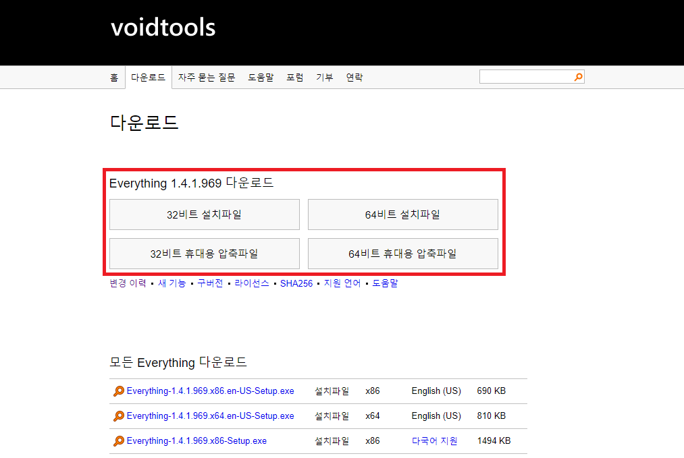684x458 pixels.
Task: Download the 32비트 설치파일
Action: [x=204, y=214]
